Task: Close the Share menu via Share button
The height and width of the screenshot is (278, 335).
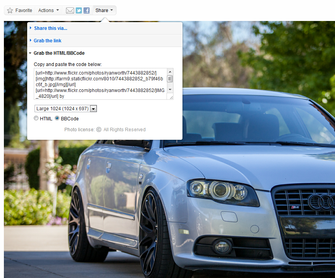Action: (104, 10)
